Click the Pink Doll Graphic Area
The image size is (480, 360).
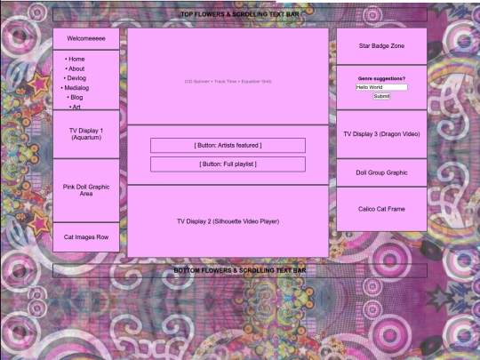86,190
